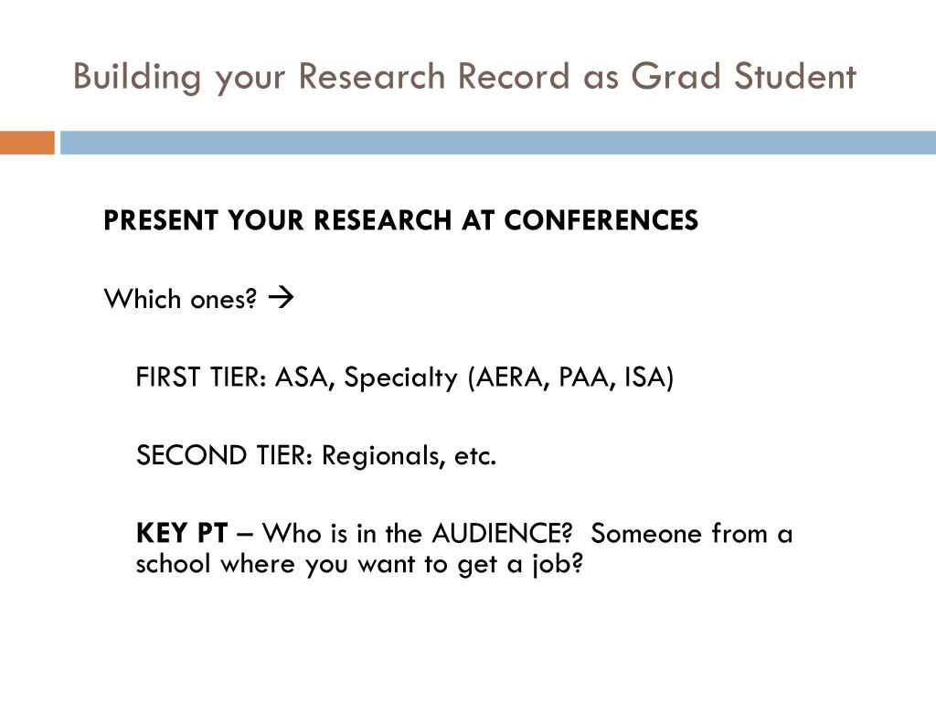Click the bold 'KEY PT' text
Image resolution: width=936 pixels, height=702 pixels.
(x=182, y=533)
